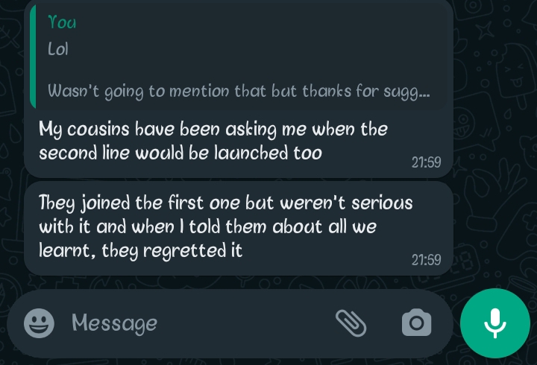Tap the 21:59 timestamp on cousins message
This screenshot has width=537, height=365.
pyautogui.click(x=426, y=162)
